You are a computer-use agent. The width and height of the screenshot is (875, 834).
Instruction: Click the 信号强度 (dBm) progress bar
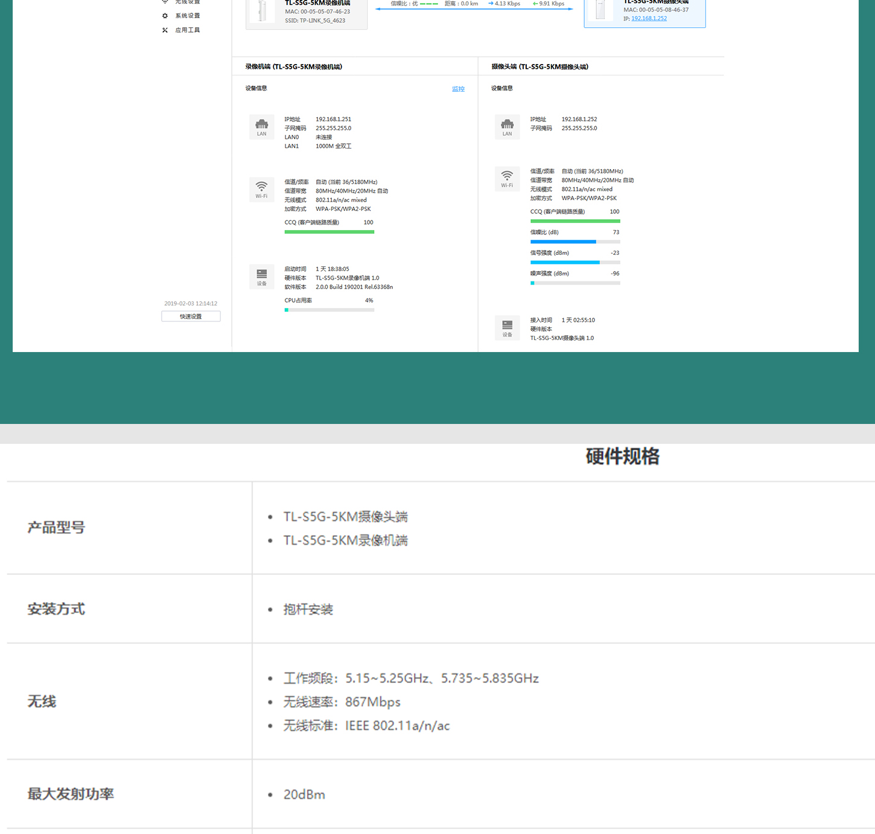[575, 262]
